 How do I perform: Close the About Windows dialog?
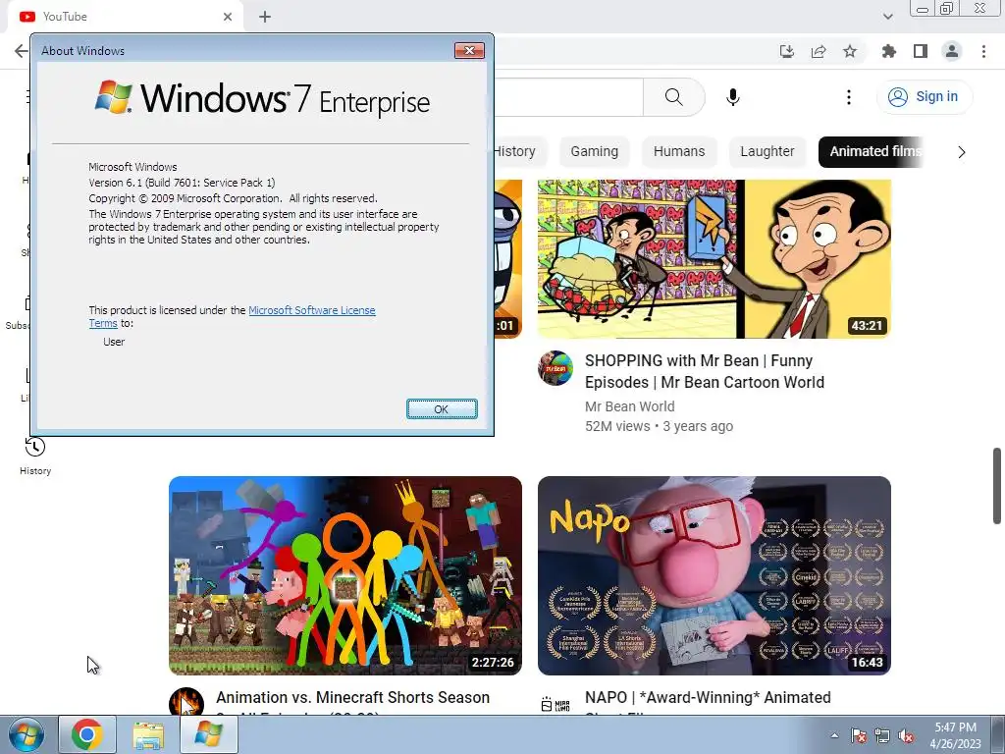point(469,51)
